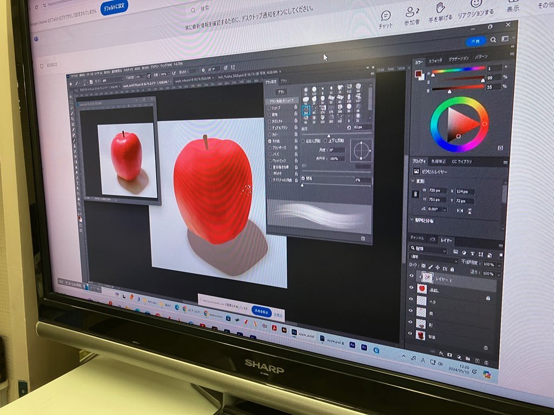The width and height of the screenshot is (554, 415).
Task: Click the delete layer trash icon
Action: (x=486, y=363)
